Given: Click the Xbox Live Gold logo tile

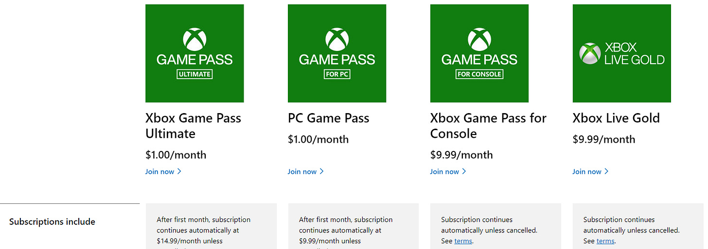Looking at the screenshot, I should [622, 53].
